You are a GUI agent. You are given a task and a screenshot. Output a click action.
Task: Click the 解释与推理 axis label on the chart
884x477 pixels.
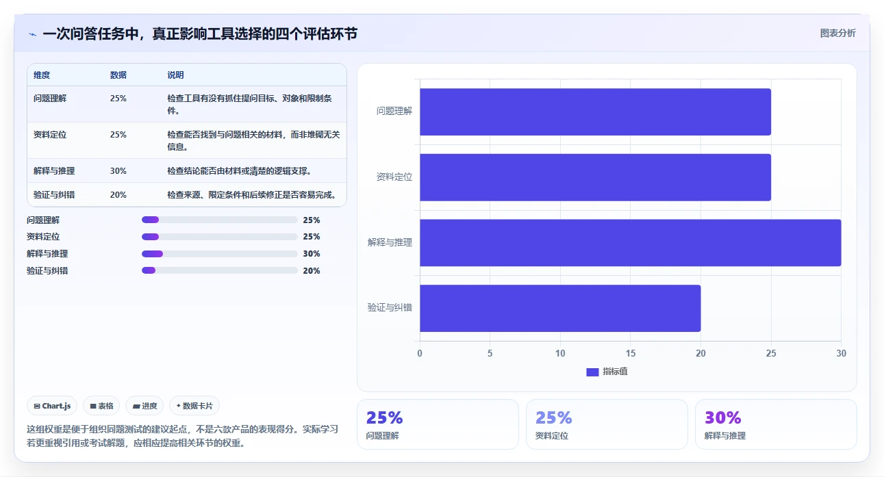390,242
